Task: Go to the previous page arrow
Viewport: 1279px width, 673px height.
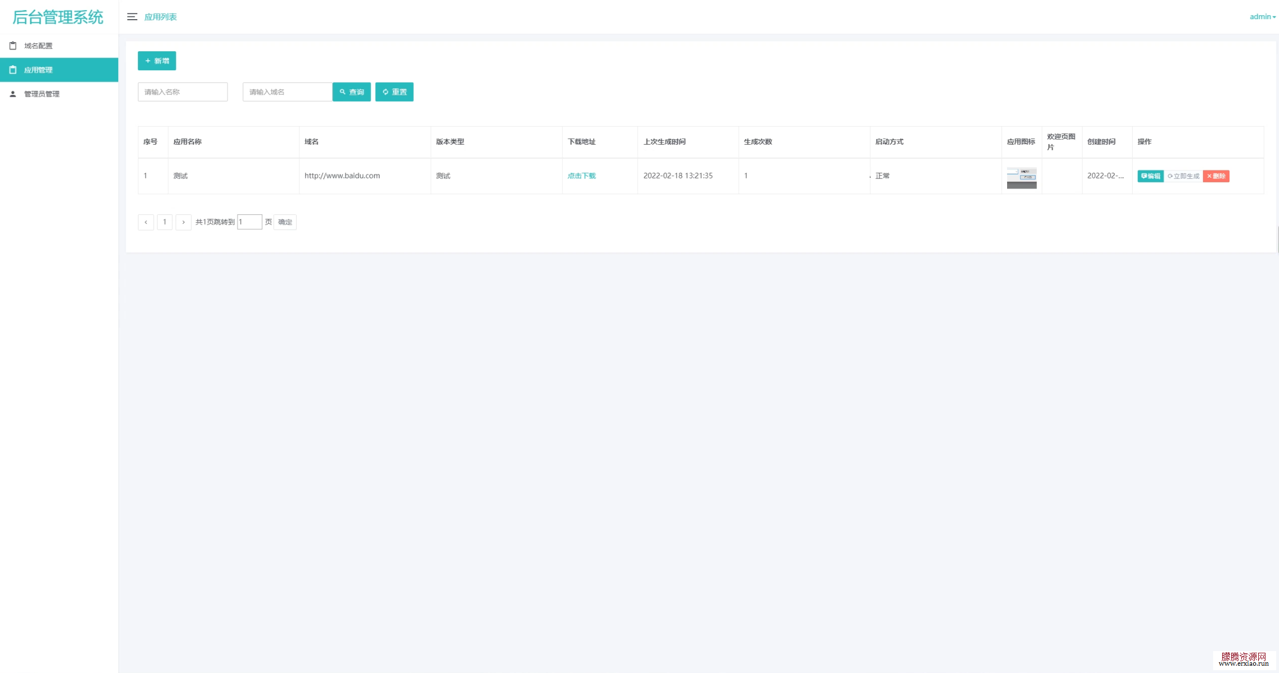Action: pyautogui.click(x=146, y=222)
